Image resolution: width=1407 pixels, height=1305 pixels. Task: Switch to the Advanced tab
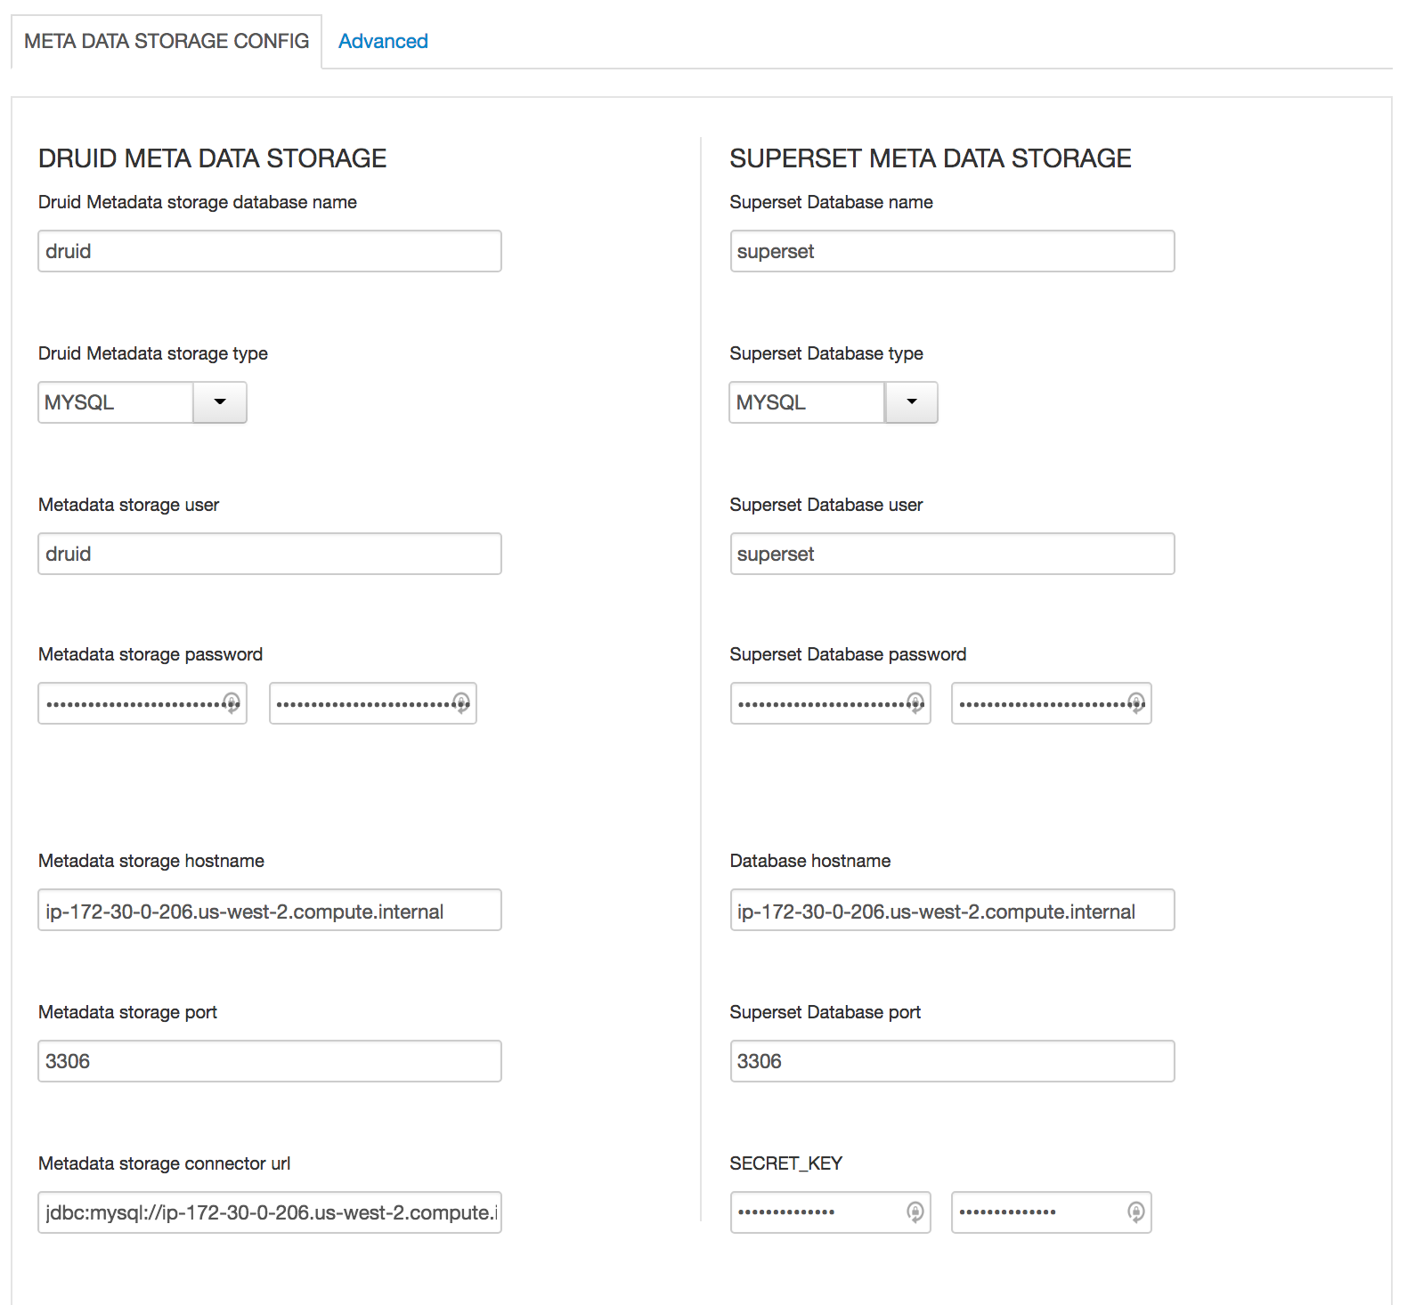pos(383,41)
